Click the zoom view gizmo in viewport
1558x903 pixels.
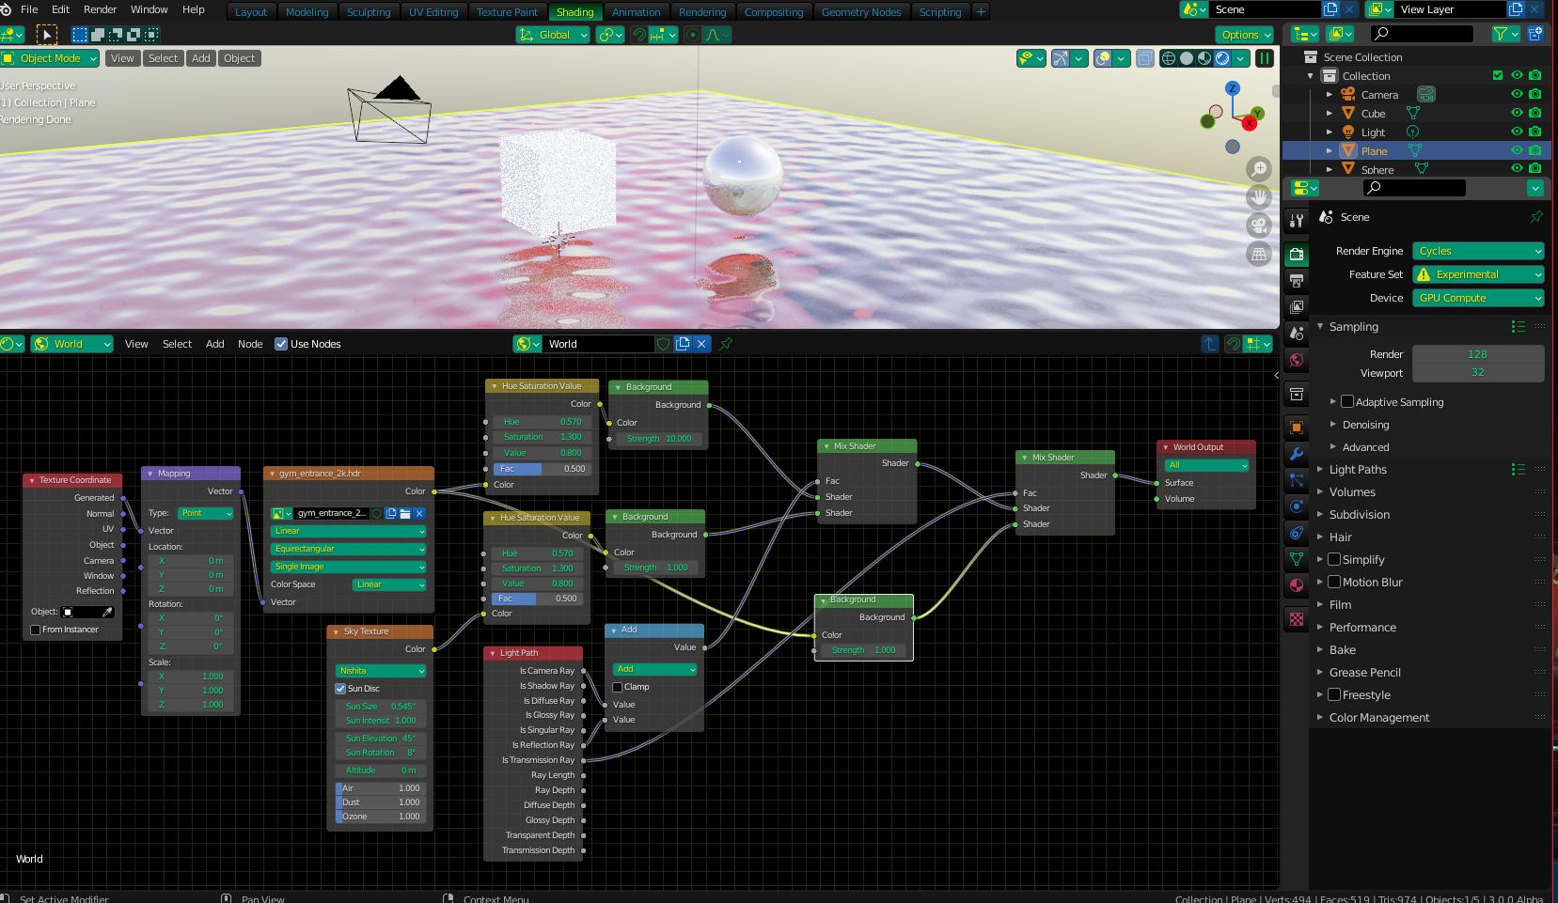(1258, 169)
